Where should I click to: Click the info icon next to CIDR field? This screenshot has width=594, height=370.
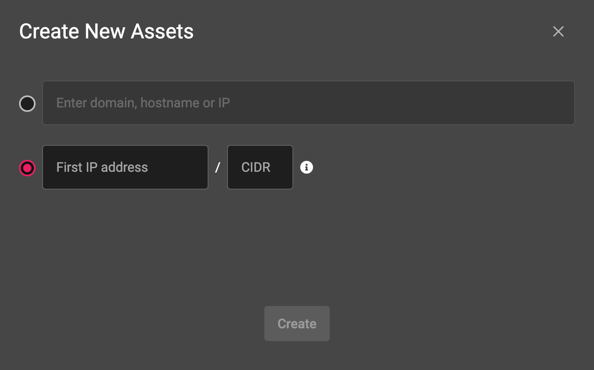307,167
